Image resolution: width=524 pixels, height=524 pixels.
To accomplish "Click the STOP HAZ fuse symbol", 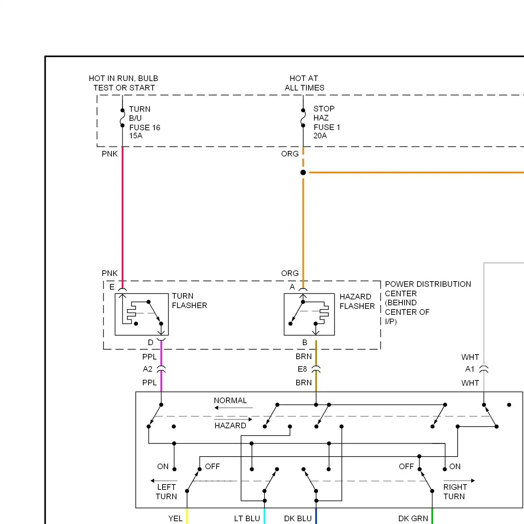I will [303, 118].
